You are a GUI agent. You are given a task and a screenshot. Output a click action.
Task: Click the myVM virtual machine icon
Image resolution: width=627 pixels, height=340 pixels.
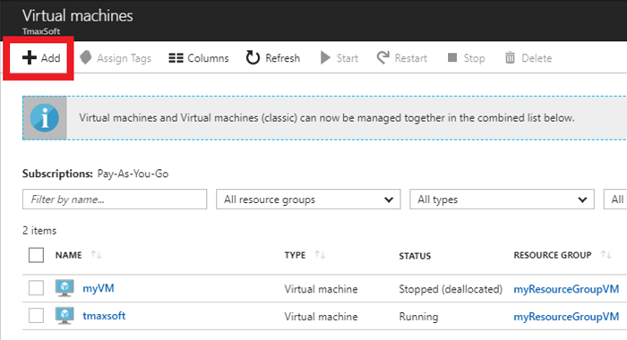click(64, 288)
